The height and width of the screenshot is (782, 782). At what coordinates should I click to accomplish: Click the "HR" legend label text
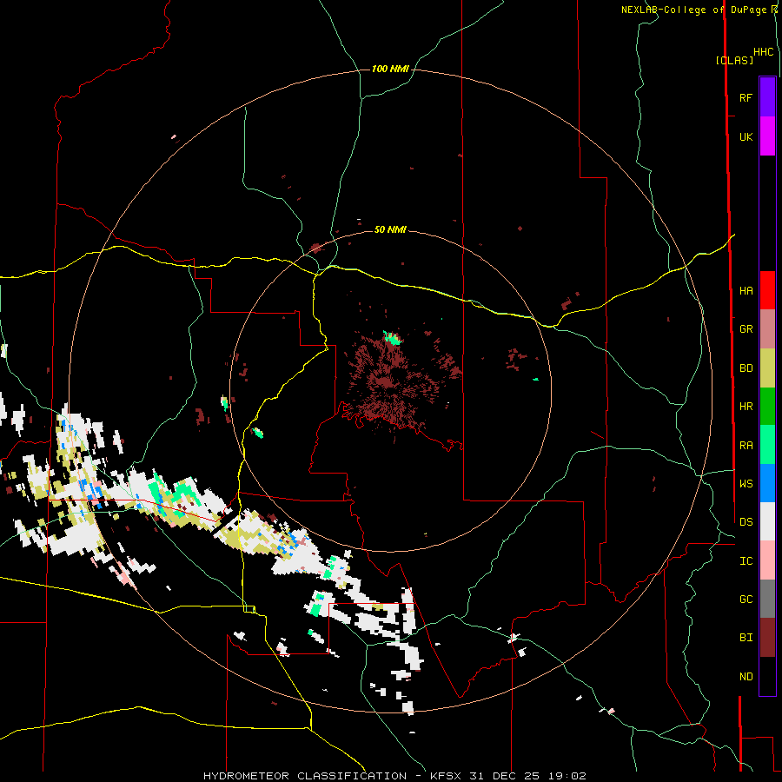pos(746,407)
